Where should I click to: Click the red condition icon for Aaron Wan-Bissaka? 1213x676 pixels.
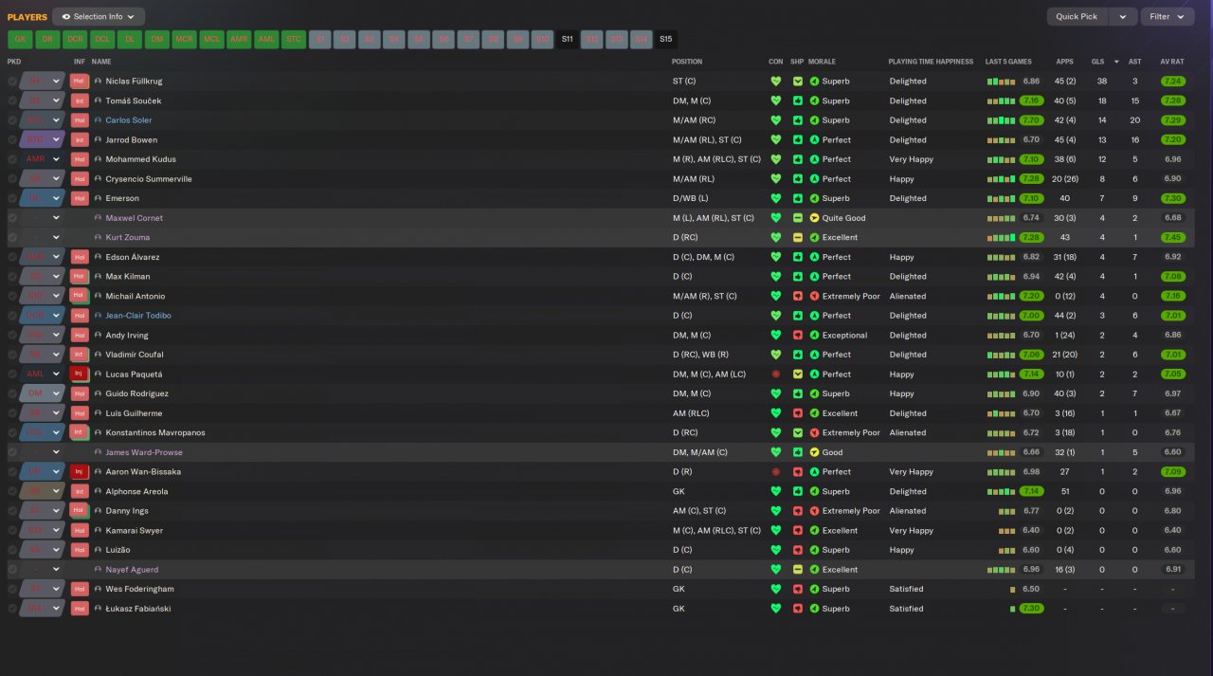(776, 472)
